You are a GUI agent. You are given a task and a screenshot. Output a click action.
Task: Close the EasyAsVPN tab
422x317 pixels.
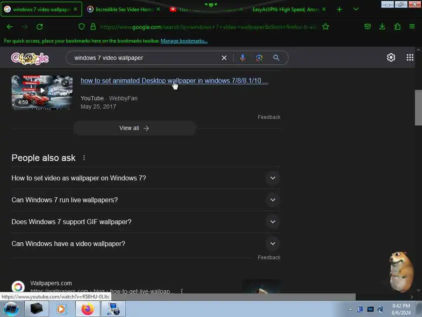(324, 9)
